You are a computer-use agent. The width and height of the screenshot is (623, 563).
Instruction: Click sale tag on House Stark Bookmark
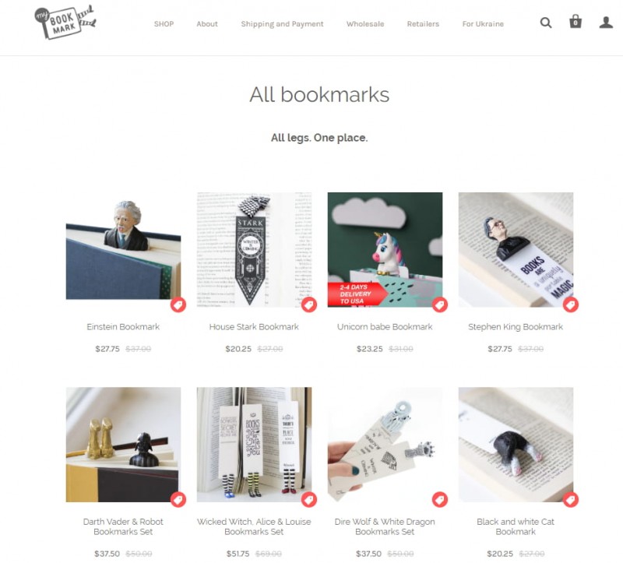click(x=308, y=304)
